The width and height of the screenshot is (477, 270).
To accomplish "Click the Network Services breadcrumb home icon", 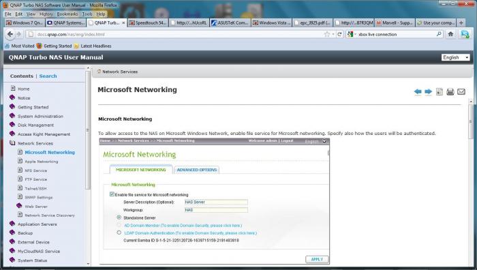I will click(x=99, y=72).
